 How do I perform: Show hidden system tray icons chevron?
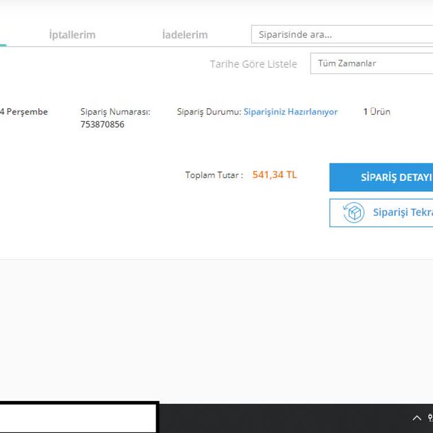pyautogui.click(x=417, y=418)
